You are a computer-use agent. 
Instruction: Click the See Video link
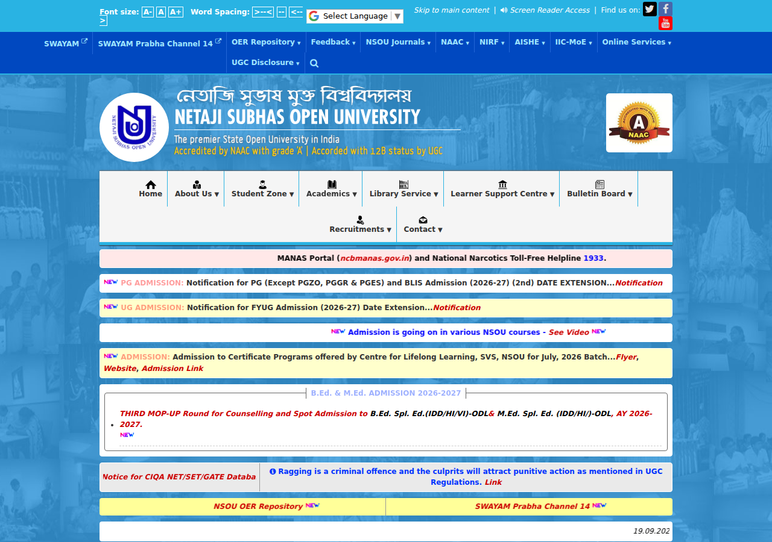click(569, 332)
